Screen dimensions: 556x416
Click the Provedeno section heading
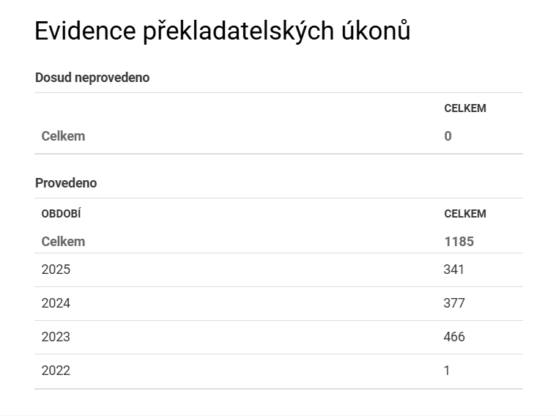pos(66,183)
